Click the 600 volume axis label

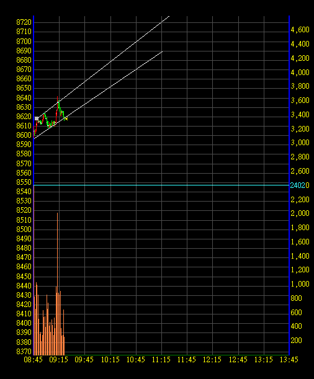296,313
